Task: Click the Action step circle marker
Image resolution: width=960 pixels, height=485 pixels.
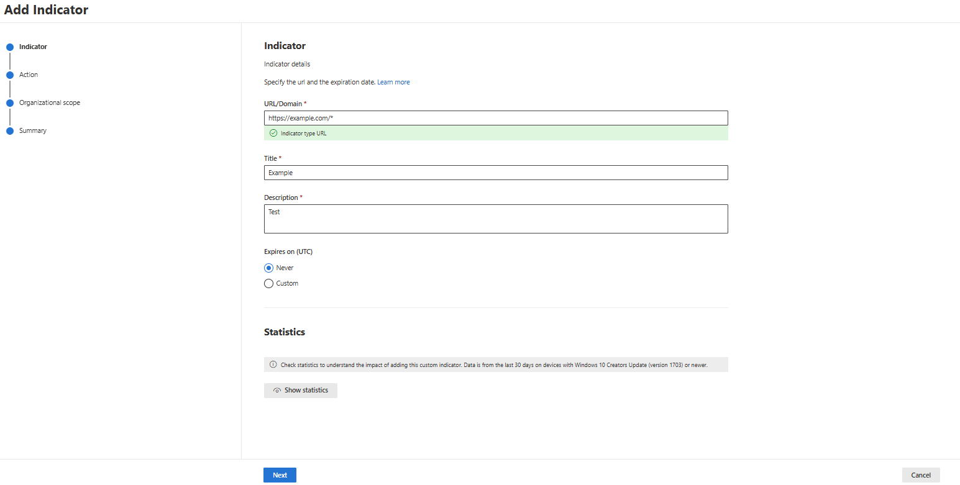Action: pyautogui.click(x=10, y=75)
